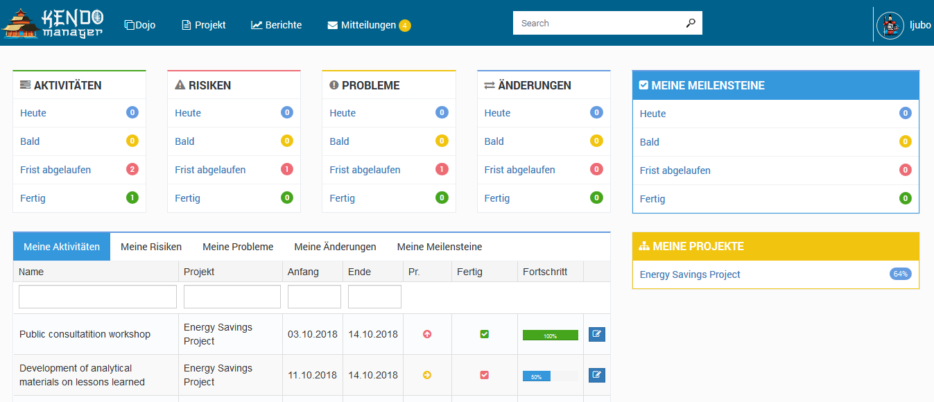Click the red priority arrow for the workshop task
The width and height of the screenshot is (934, 402).
click(427, 334)
